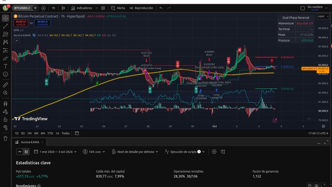Toggle hide all drawings eye icon
This screenshot has width=332, height=187.
pyautogui.click(x=5, y=128)
